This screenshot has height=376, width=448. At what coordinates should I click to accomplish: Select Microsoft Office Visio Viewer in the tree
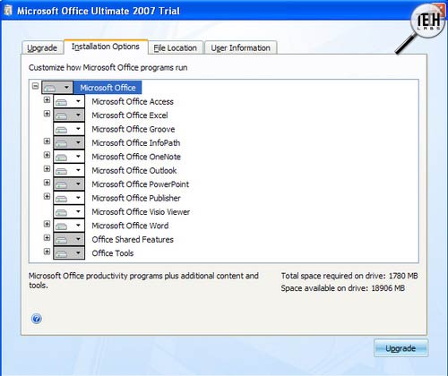(x=141, y=212)
